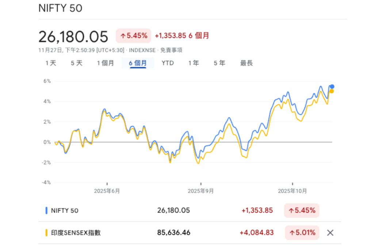Click the NIFTY 50 row ↑5.45% badge
The image size is (374, 249).
(x=302, y=210)
